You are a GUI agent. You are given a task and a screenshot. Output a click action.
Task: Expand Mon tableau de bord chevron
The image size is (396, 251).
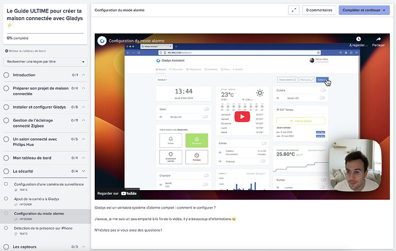pyautogui.click(x=83, y=158)
